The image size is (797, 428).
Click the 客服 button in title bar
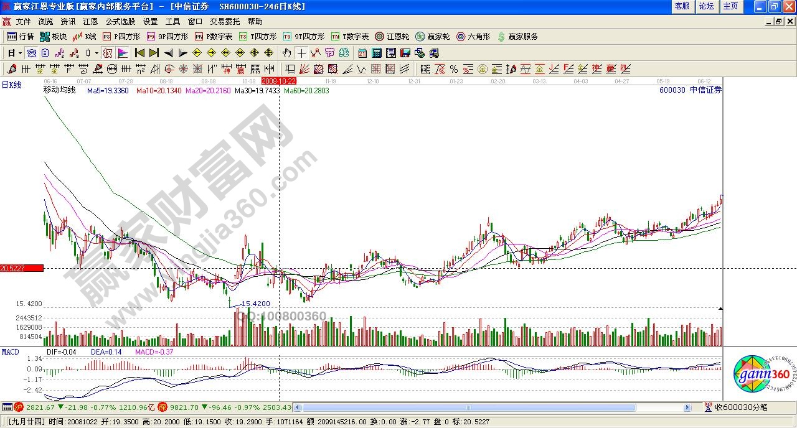(x=682, y=6)
